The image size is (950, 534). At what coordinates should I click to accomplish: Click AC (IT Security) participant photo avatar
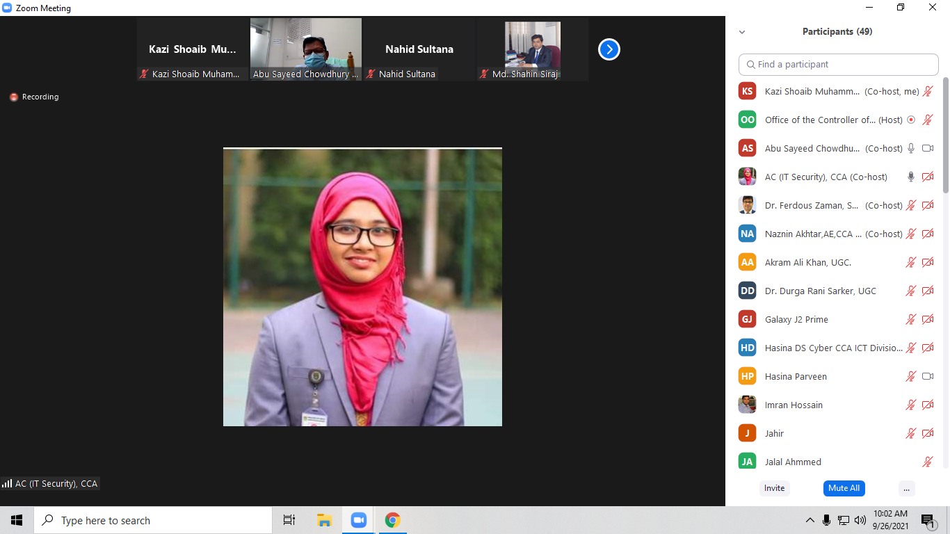point(747,177)
